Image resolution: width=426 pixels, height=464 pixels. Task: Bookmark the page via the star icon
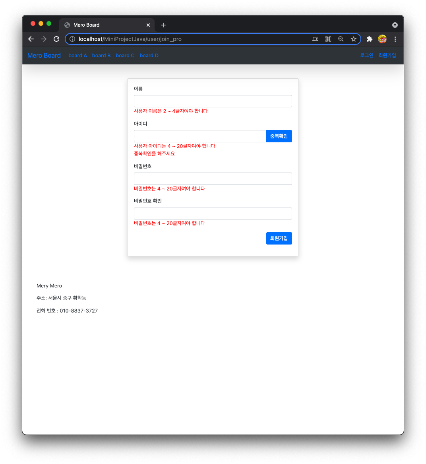point(354,39)
